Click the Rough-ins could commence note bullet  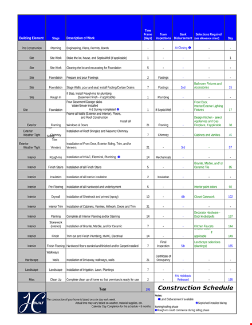point(156,310)
